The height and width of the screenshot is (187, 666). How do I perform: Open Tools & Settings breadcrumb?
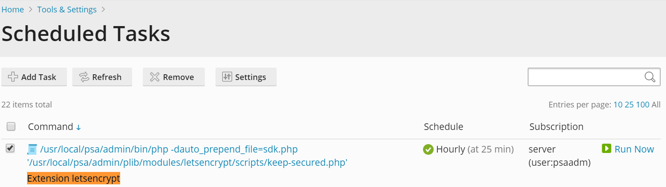click(67, 10)
